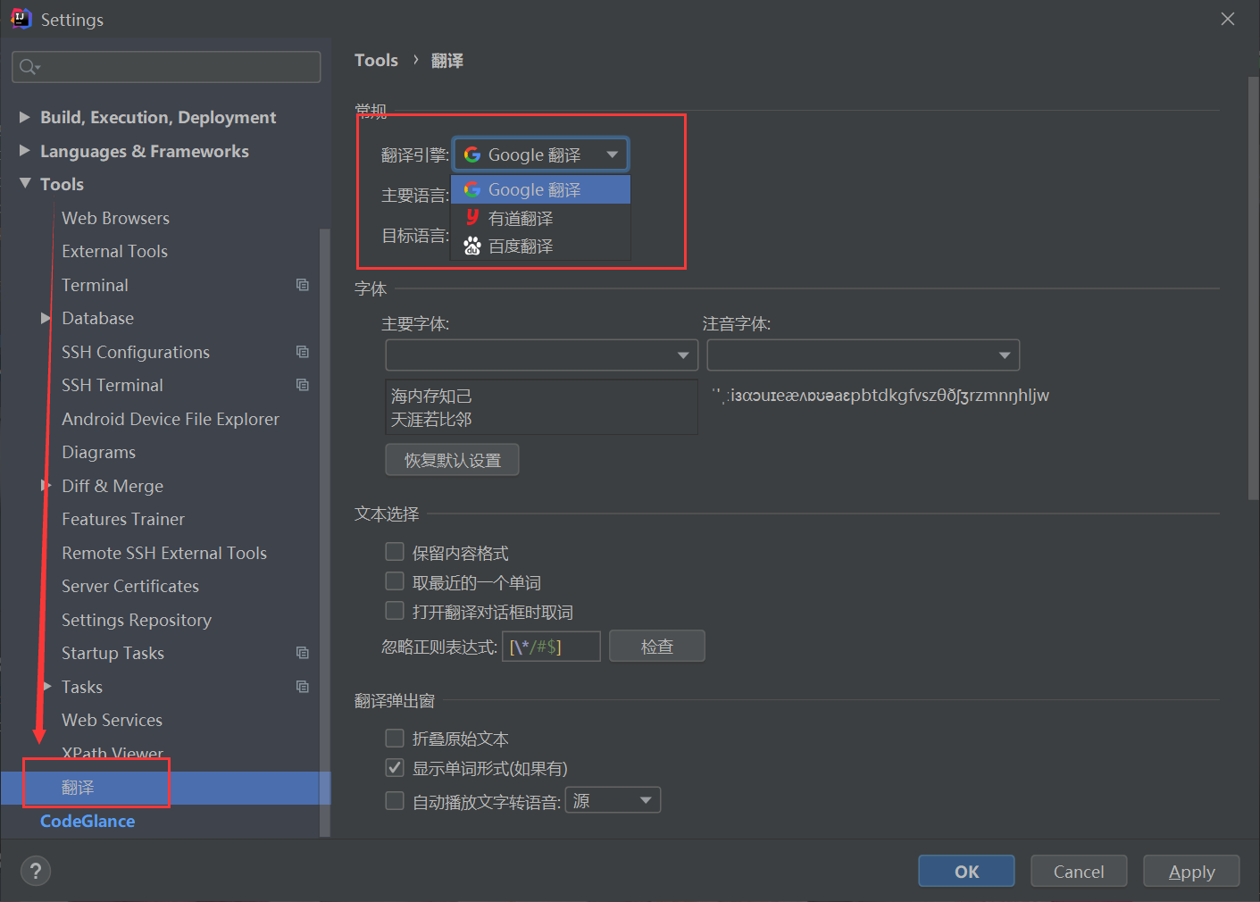Click the 恢复默认设置 button
This screenshot has height=902, width=1260.
pyautogui.click(x=452, y=459)
